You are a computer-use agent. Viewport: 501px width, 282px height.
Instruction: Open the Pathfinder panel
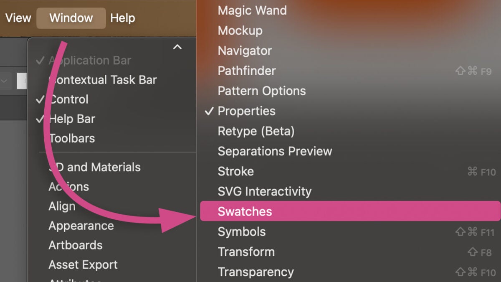[x=246, y=71]
